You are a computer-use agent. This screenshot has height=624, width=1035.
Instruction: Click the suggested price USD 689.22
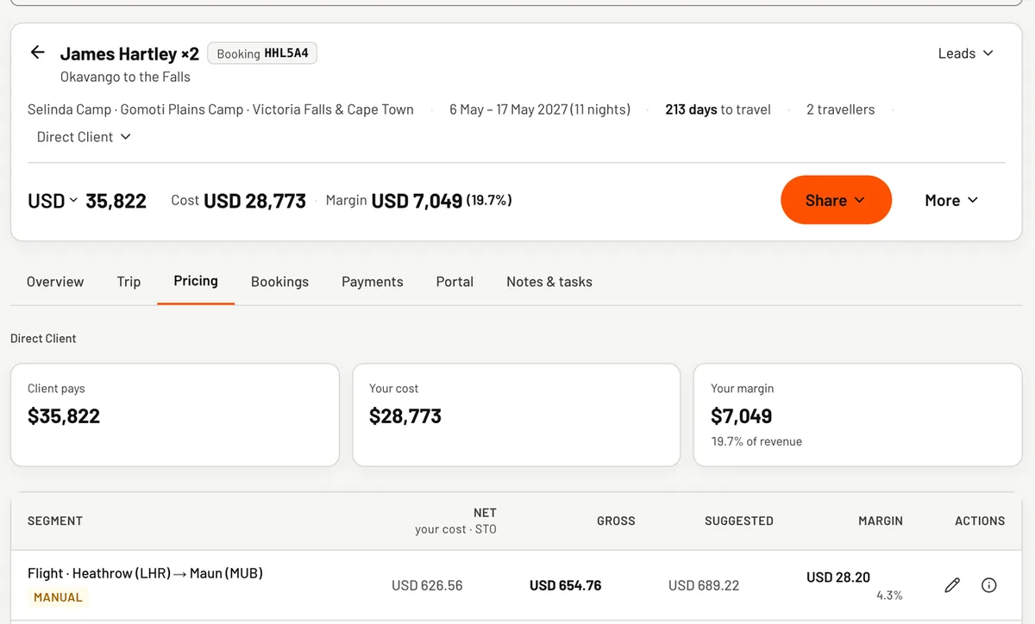coord(704,585)
